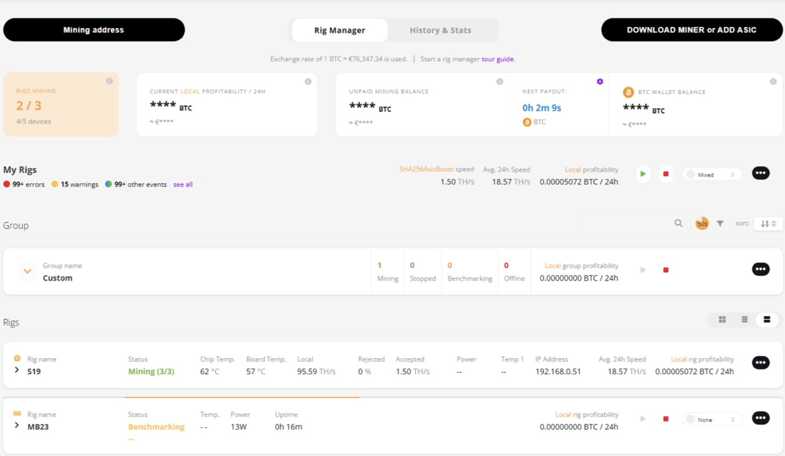This screenshot has height=456, width=785.
Task: Switch rigs to grid view
Action: [x=722, y=320]
